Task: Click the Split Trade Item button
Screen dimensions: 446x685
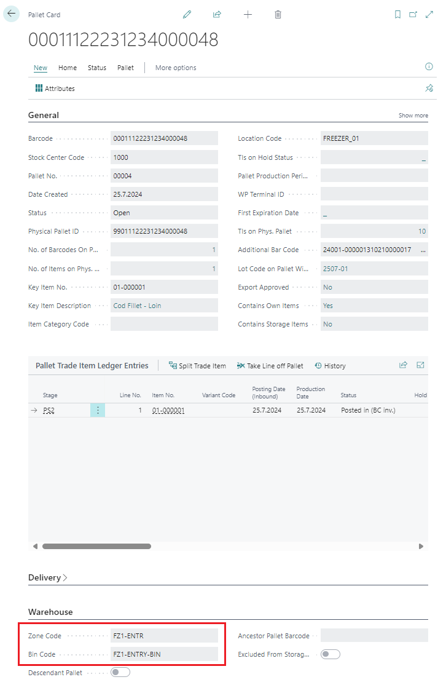Action: point(197,366)
